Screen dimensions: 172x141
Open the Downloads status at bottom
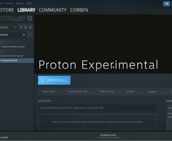tap(108, 136)
